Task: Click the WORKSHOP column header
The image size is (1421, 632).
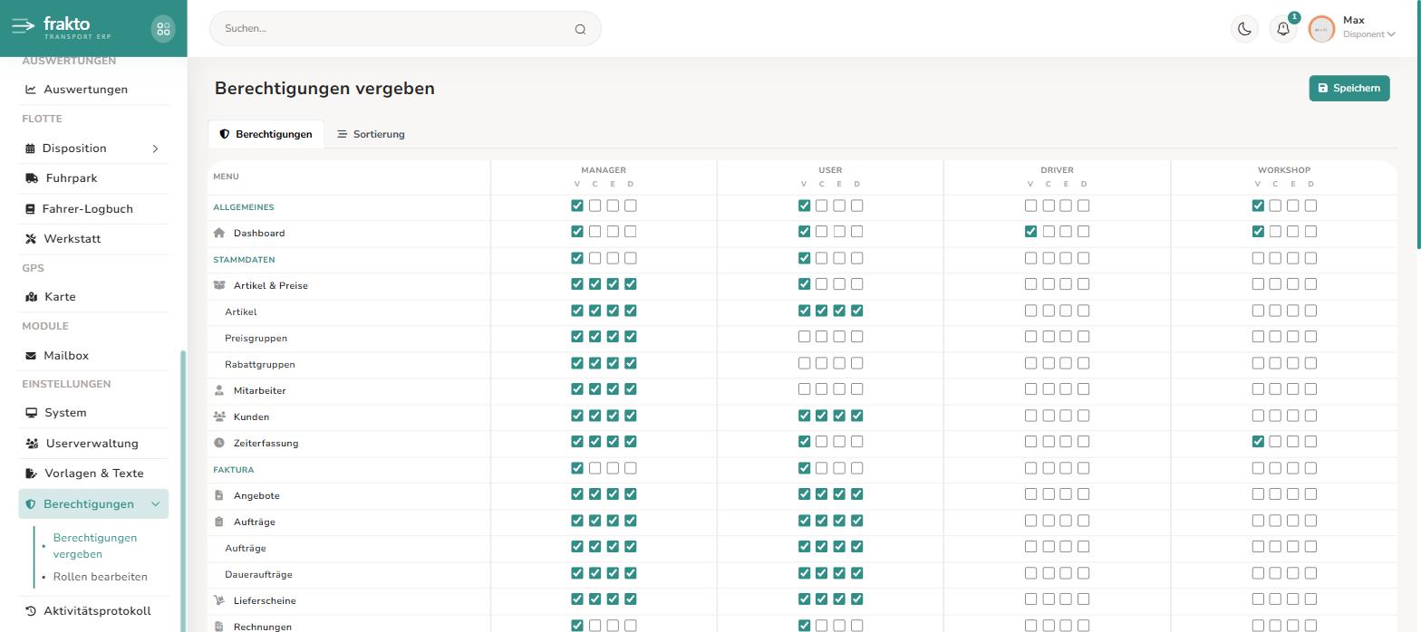Action: [1283, 170]
